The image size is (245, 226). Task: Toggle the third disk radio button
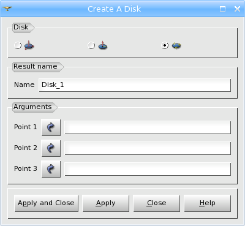165,45
